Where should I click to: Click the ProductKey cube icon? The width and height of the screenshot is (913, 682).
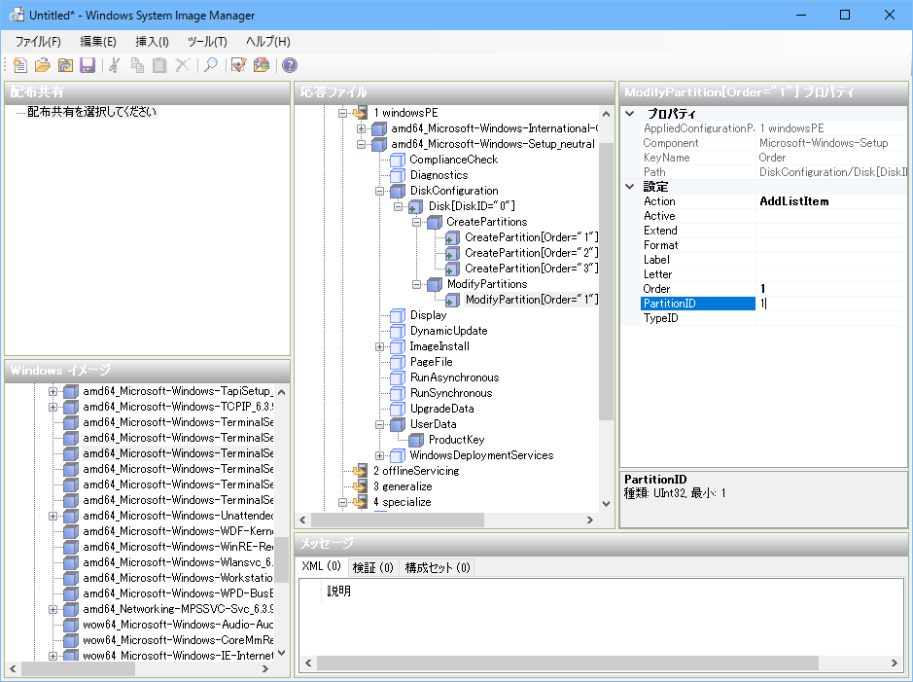[416, 440]
